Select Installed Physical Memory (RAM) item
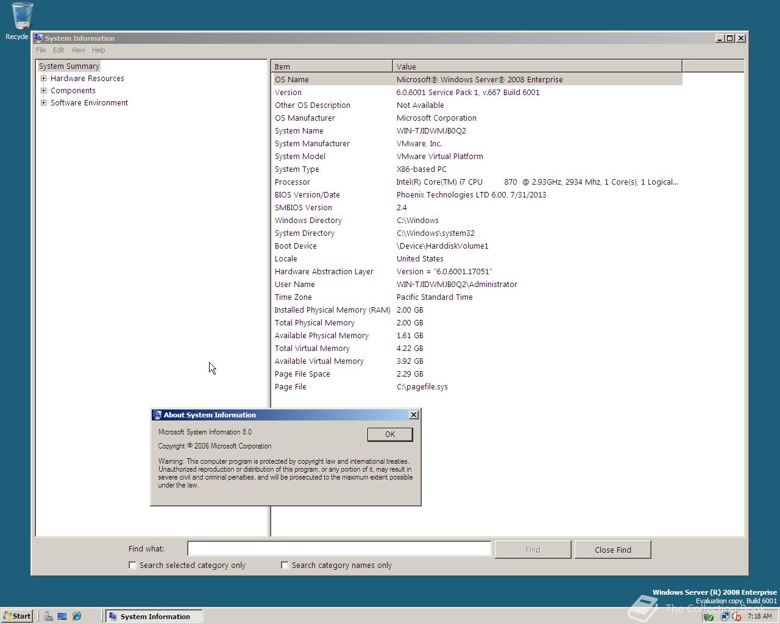This screenshot has height=624, width=780. [x=332, y=310]
